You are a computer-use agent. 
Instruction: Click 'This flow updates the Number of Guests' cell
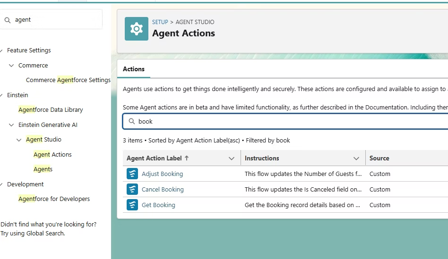[303, 174]
